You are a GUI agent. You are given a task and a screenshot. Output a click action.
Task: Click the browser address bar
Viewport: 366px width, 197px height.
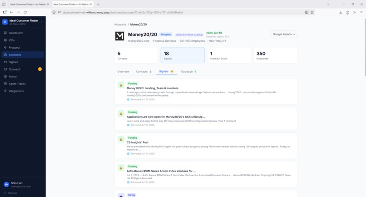pos(183,12)
